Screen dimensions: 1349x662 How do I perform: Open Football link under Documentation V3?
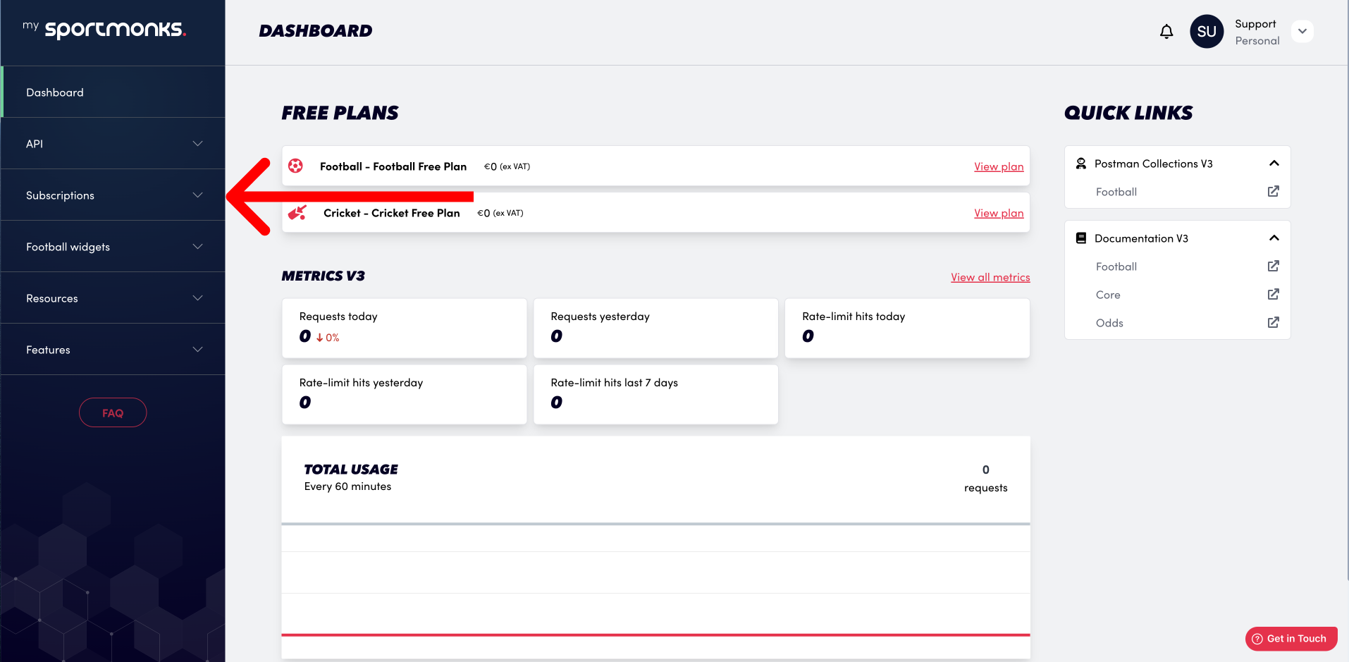pyautogui.click(x=1116, y=266)
